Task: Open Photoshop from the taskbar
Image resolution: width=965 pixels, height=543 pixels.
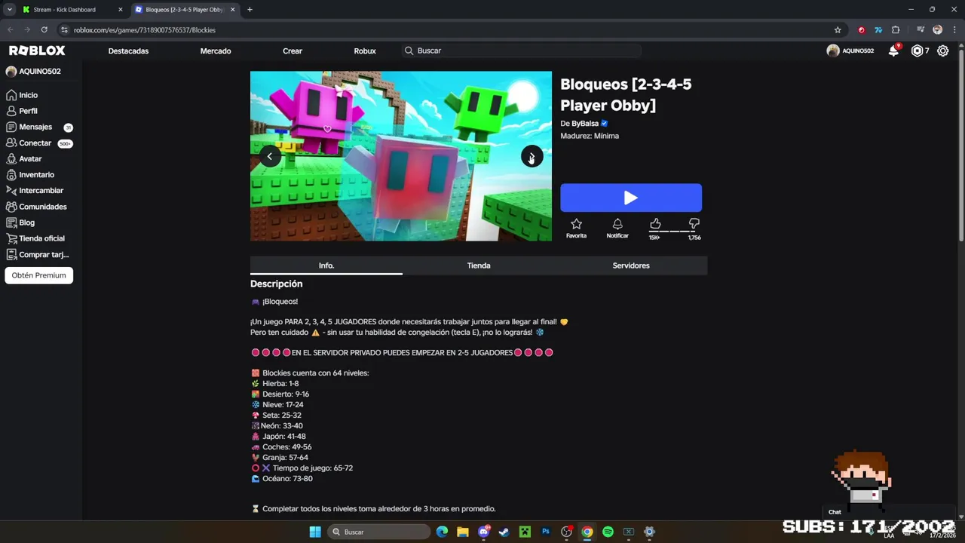Action: 546,532
